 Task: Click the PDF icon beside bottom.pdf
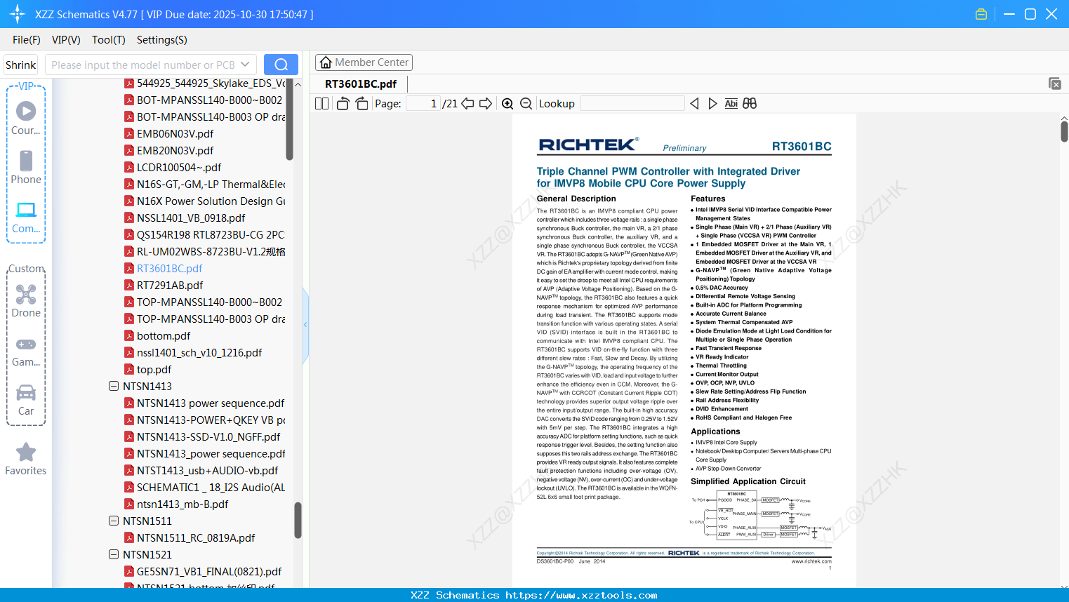click(x=129, y=335)
